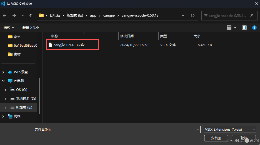Image resolution: width=260 pixels, height=145 pixels.
Task: Click the VSIX 文件 type cell
Action: (168, 45)
